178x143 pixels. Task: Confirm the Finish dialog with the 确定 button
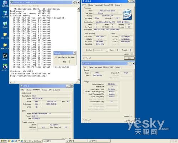[64, 61]
